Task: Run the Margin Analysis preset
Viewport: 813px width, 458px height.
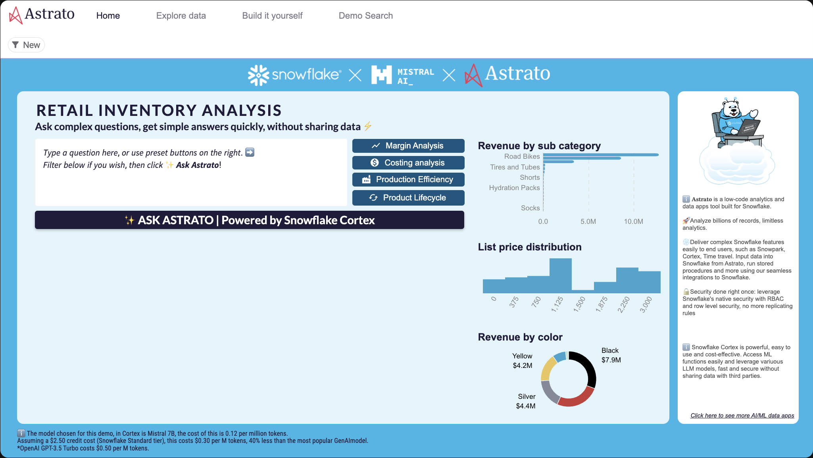Action: pos(408,146)
